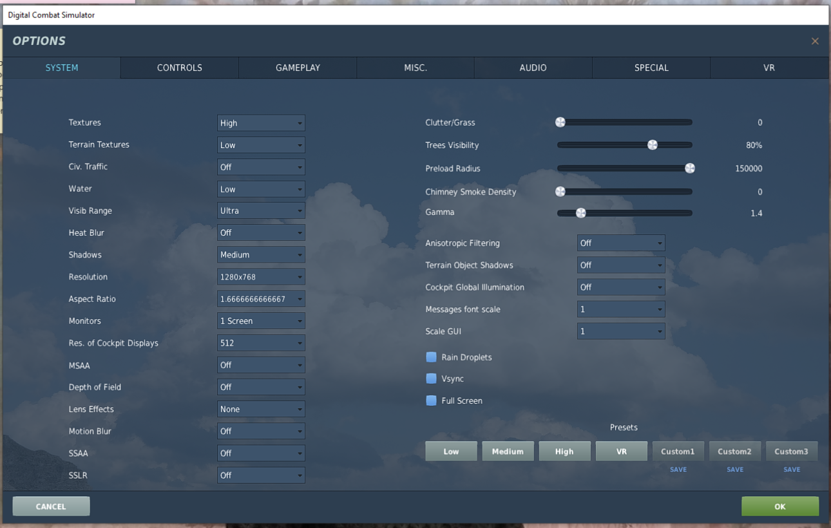Viewport: 831px width, 528px height.
Task: Open the Anisotropic Filtering dropdown
Action: [x=621, y=243]
